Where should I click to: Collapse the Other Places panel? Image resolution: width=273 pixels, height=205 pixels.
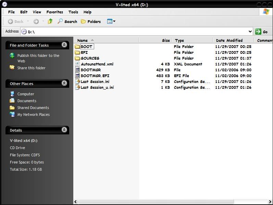64,83
